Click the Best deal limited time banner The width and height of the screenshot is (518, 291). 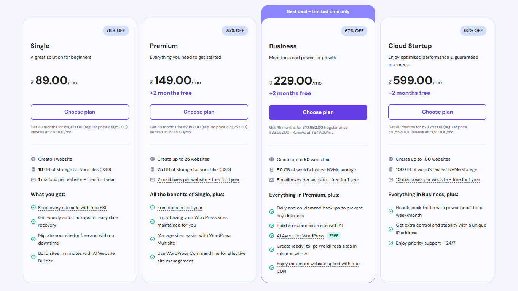(x=318, y=11)
